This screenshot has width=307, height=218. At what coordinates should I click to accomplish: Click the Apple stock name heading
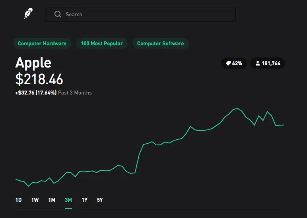[33, 63]
